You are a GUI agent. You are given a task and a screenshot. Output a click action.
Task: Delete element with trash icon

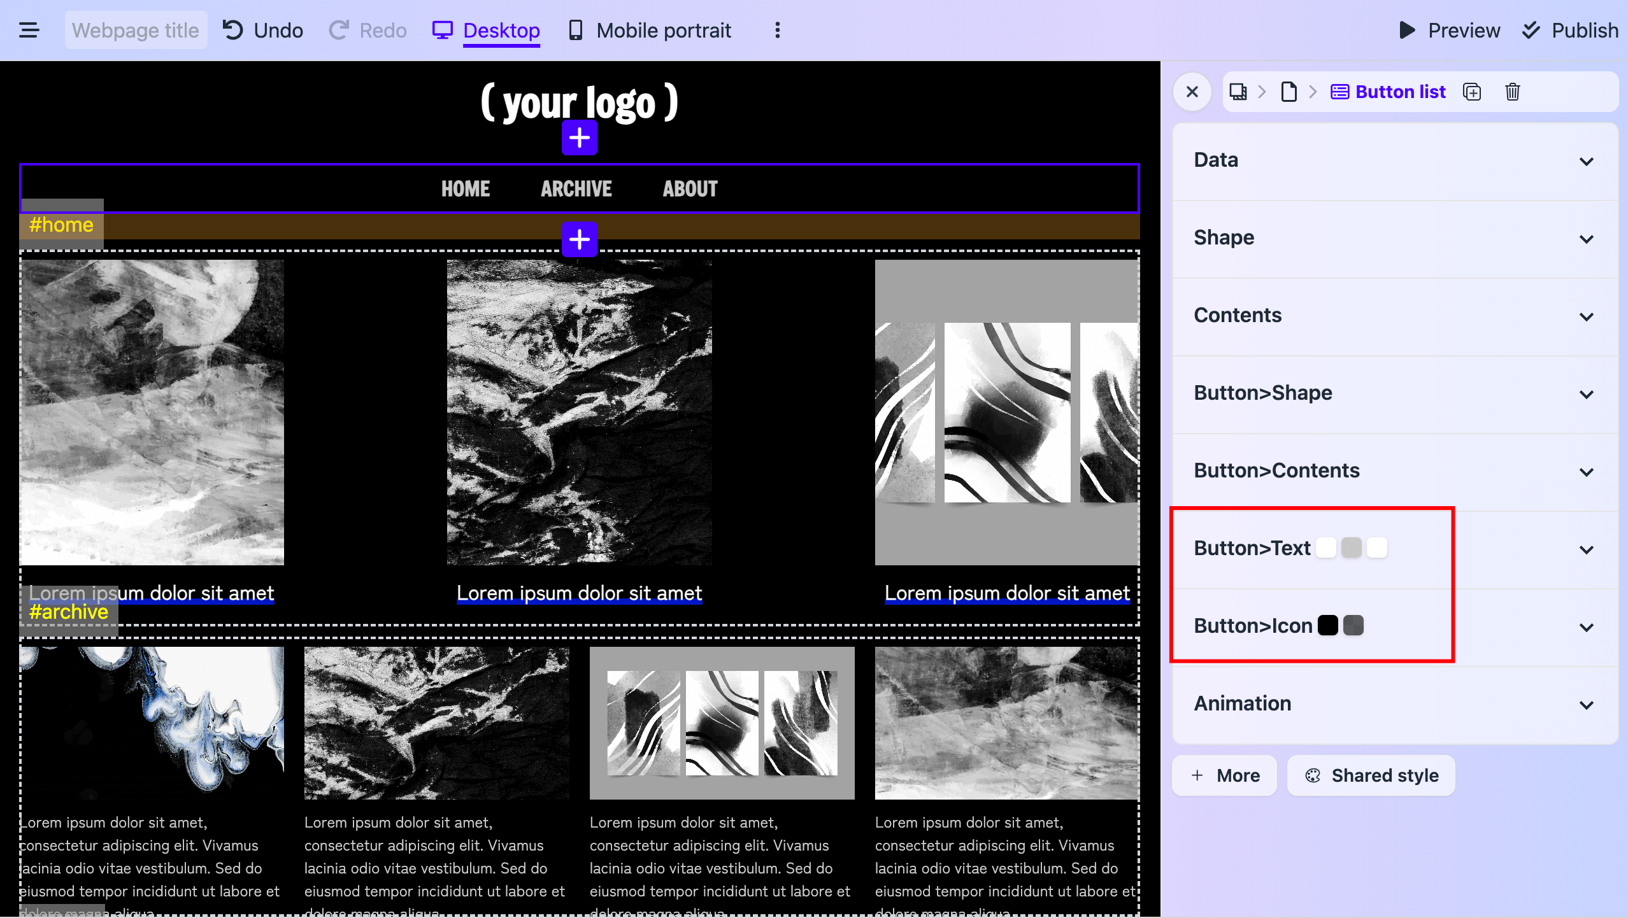click(x=1513, y=92)
